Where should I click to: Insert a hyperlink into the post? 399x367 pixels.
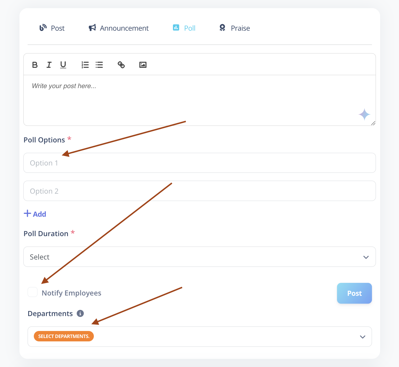point(121,65)
